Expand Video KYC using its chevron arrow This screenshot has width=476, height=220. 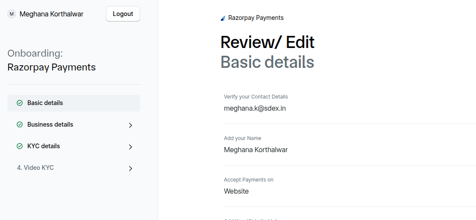131,169
